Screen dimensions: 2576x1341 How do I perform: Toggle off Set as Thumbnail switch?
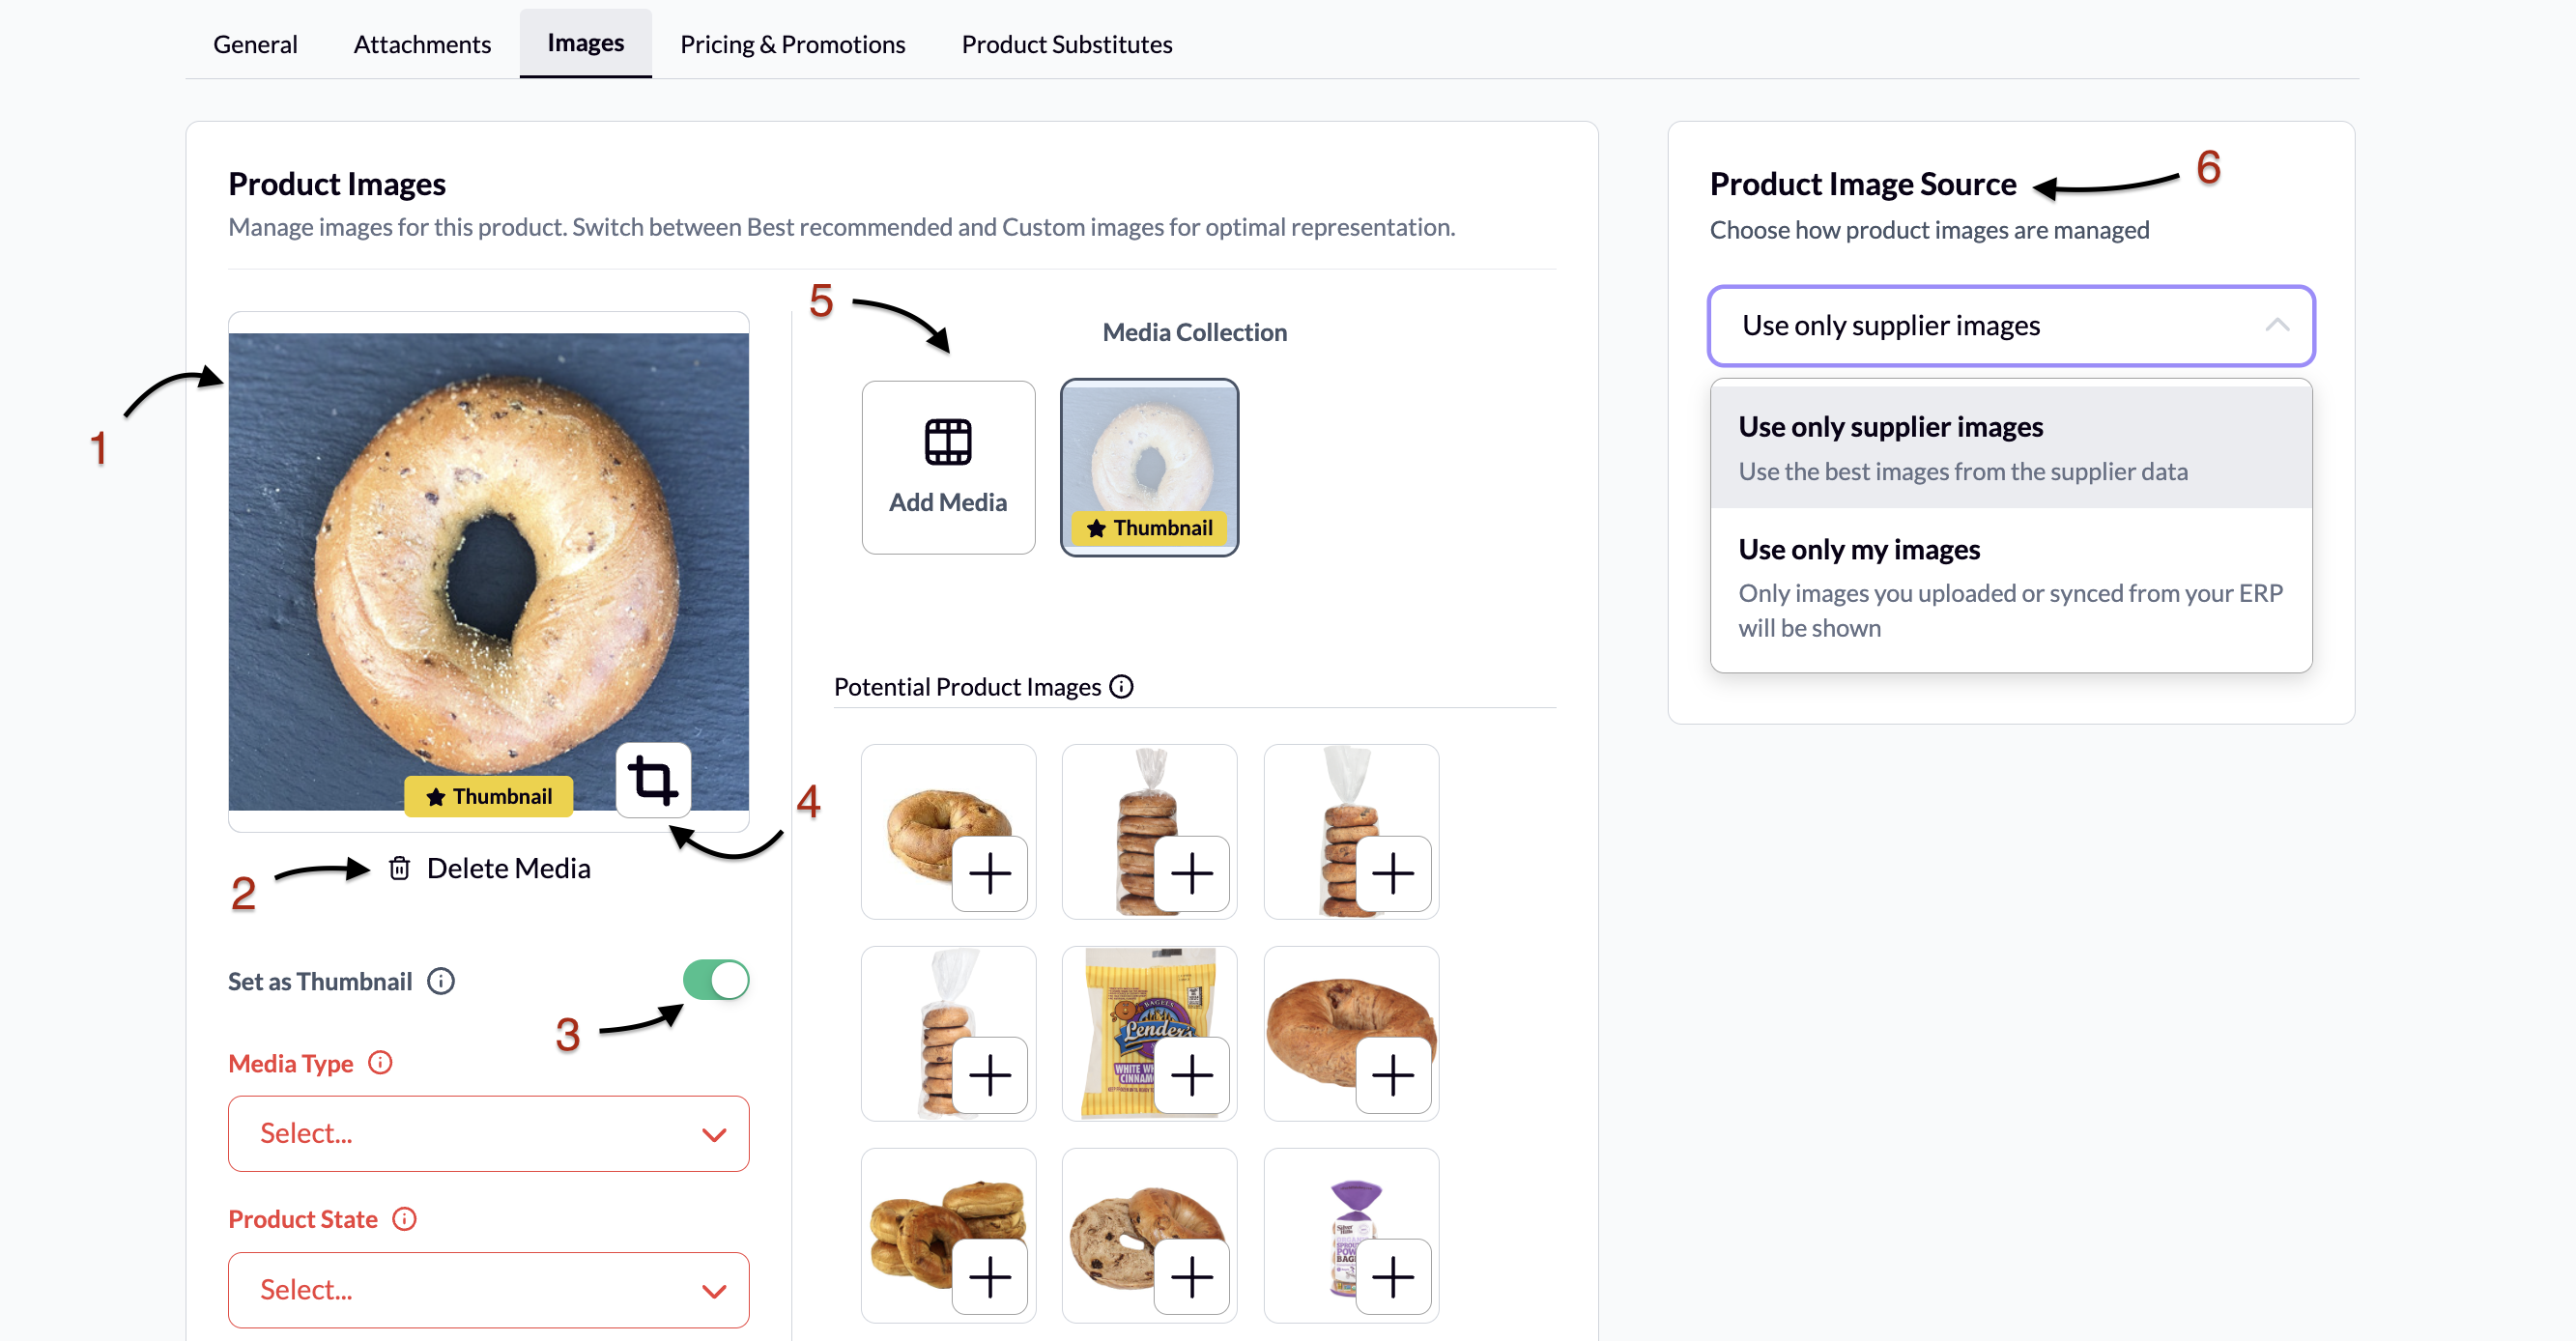pyautogui.click(x=716, y=980)
